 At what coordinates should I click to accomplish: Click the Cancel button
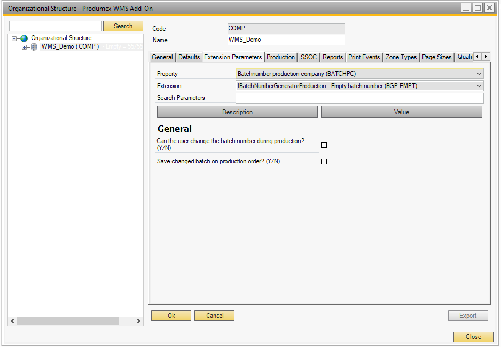pos(214,316)
